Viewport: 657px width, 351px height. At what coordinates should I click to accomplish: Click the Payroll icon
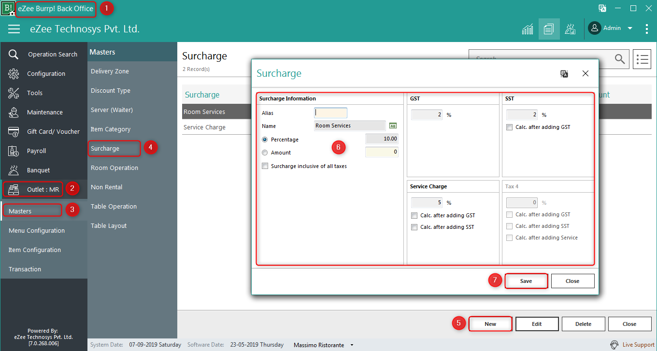coord(14,151)
